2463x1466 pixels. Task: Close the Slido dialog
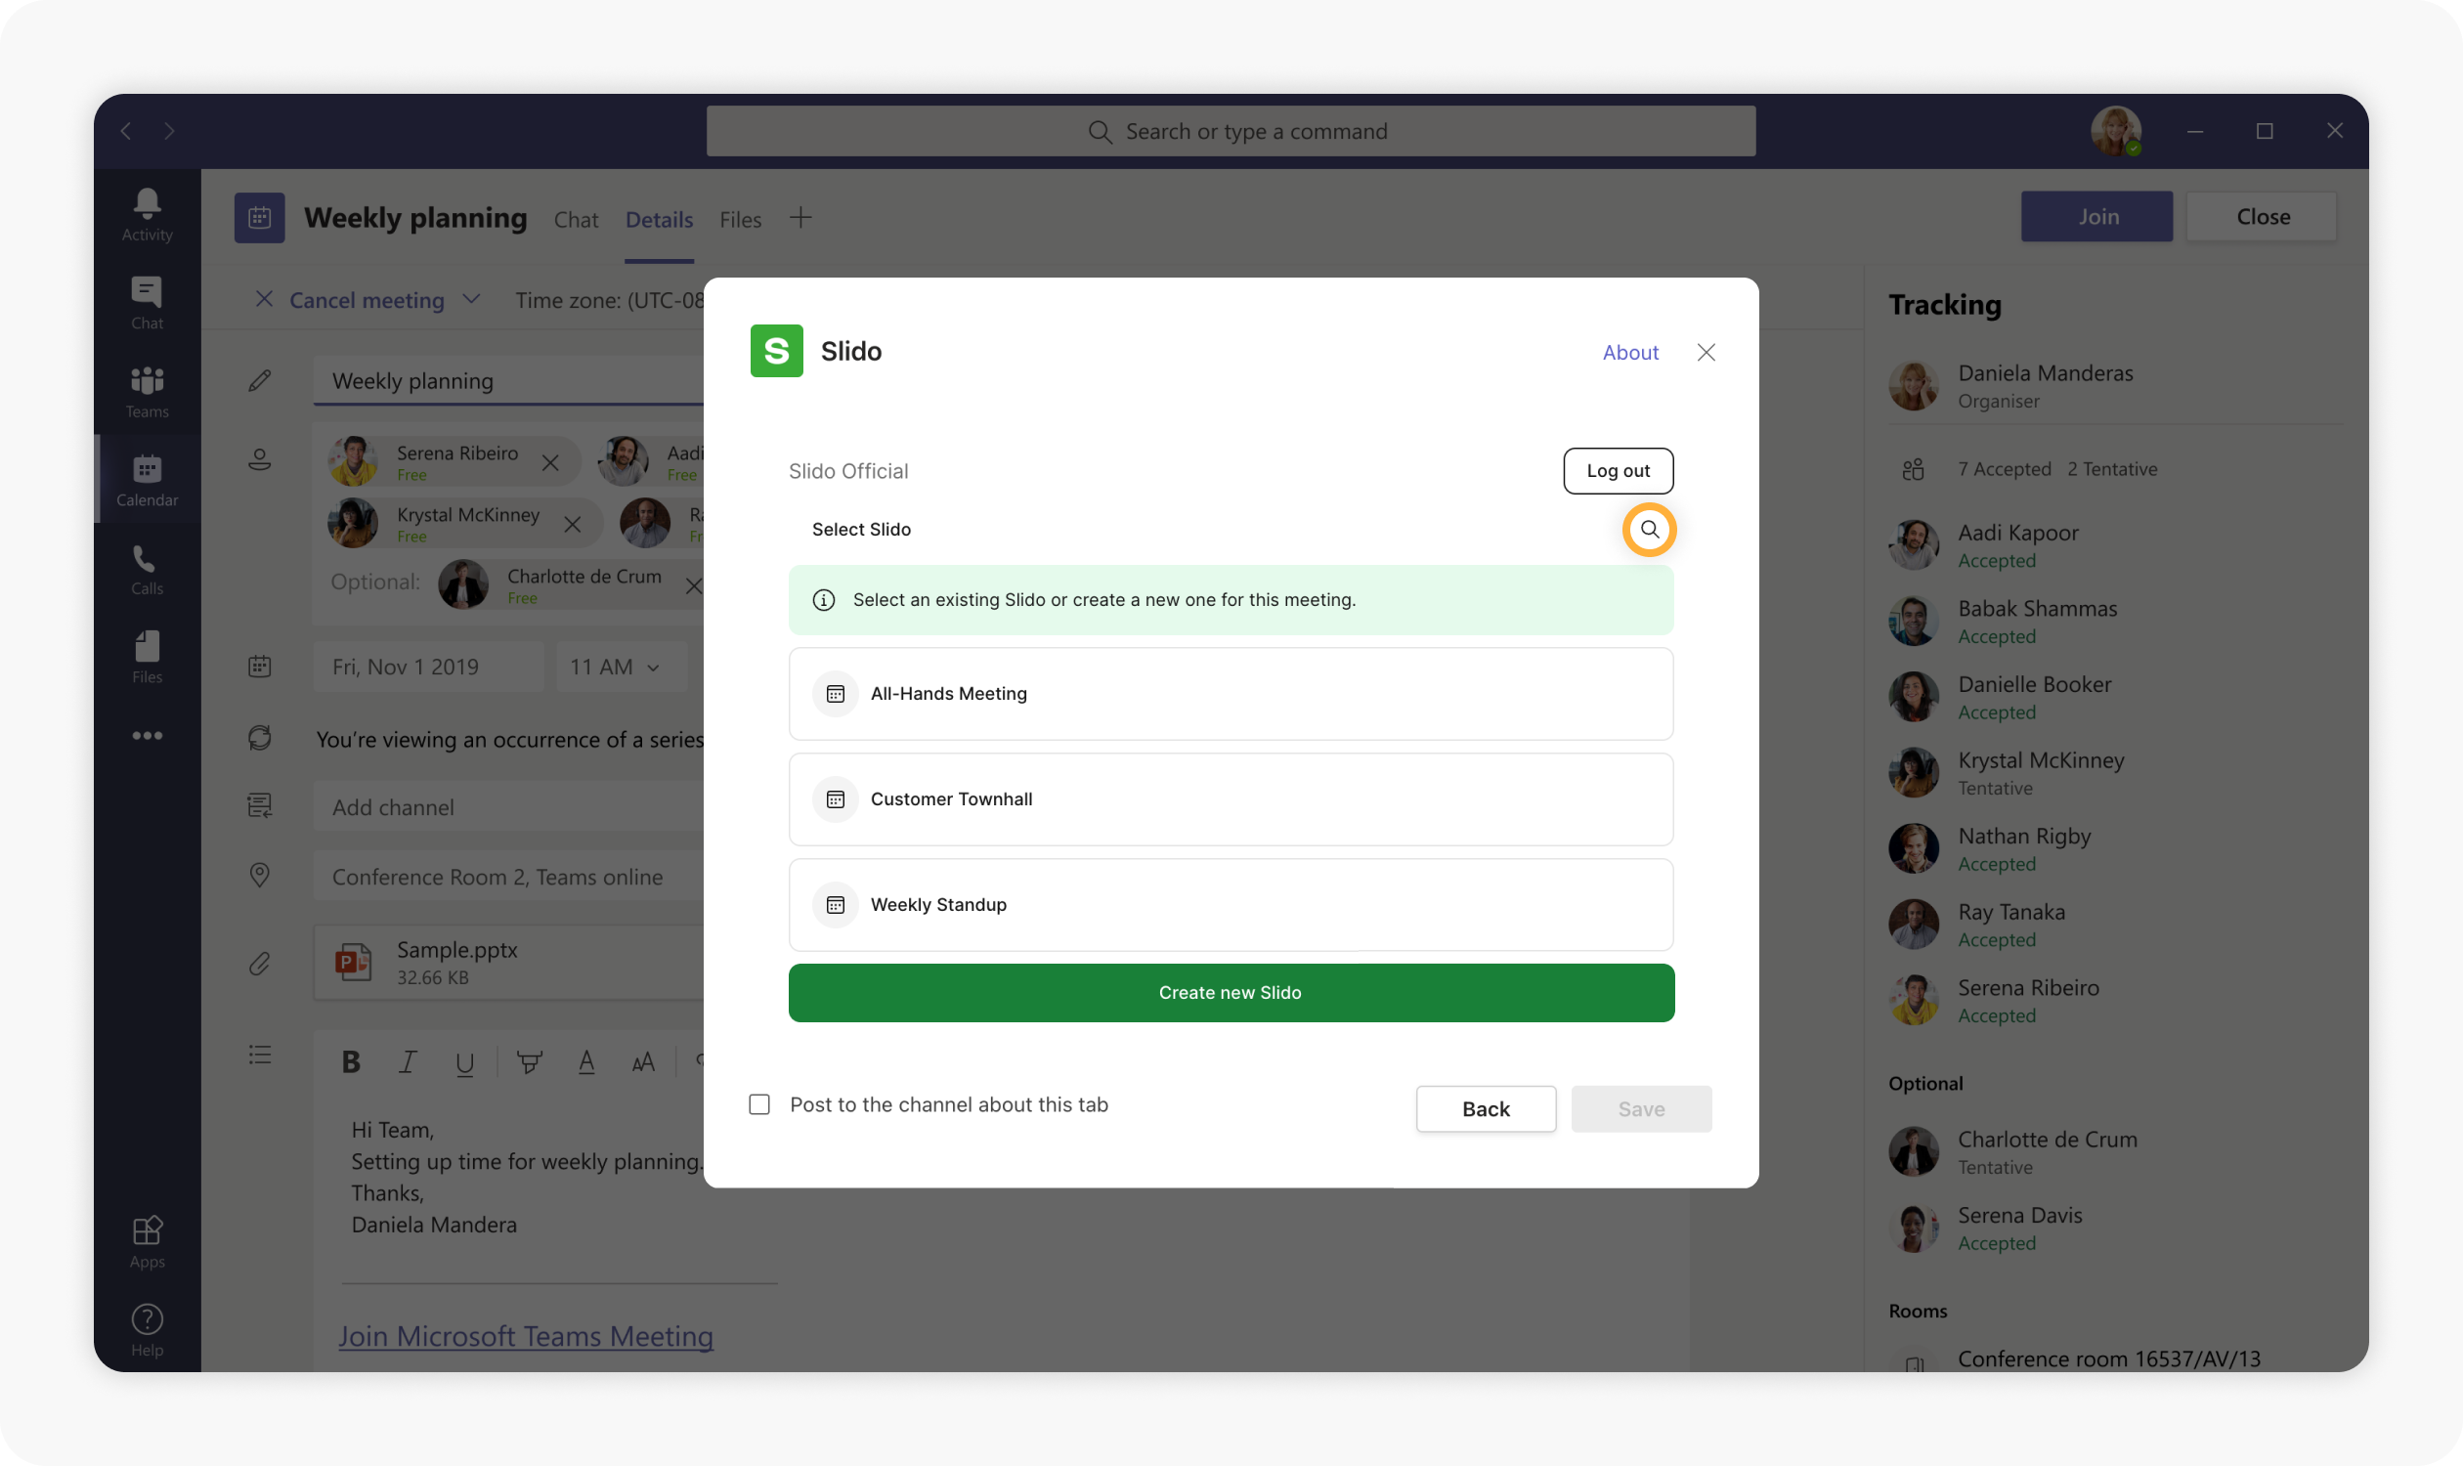click(x=1707, y=353)
